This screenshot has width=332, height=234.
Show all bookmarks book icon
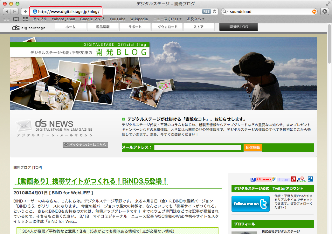tap(16, 19)
